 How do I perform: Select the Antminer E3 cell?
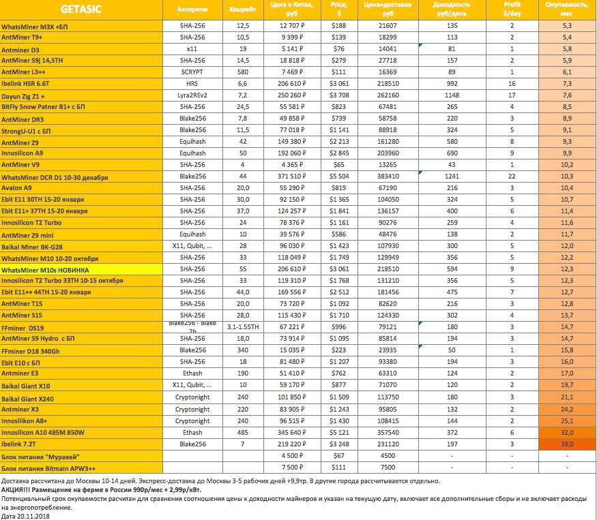point(81,374)
